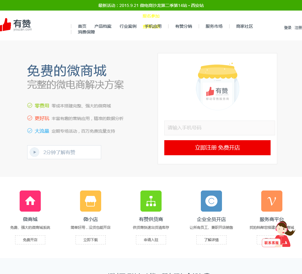Click 免费开店 under 微商城
Image resolution: width=302 pixels, height=274 pixels.
tap(30, 240)
